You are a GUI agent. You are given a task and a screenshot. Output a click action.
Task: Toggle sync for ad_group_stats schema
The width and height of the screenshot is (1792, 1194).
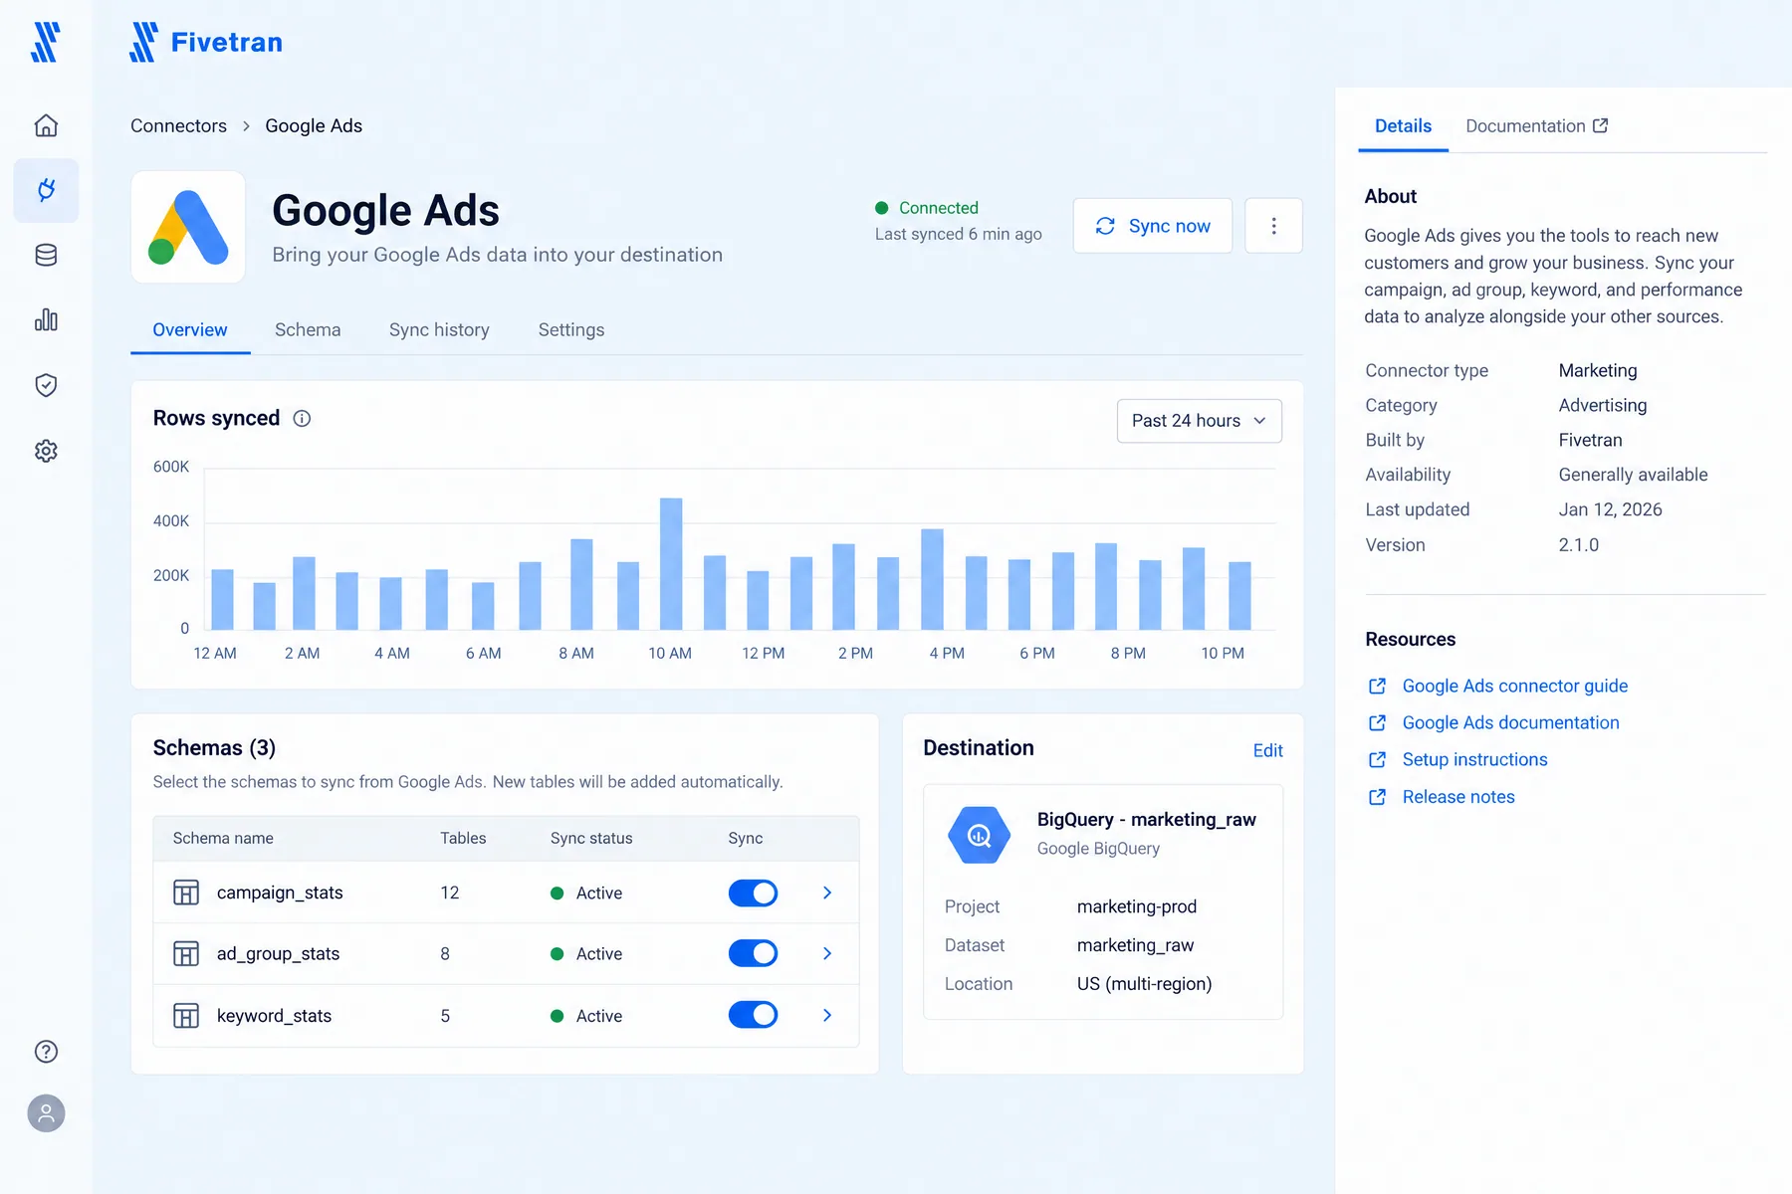point(753,953)
